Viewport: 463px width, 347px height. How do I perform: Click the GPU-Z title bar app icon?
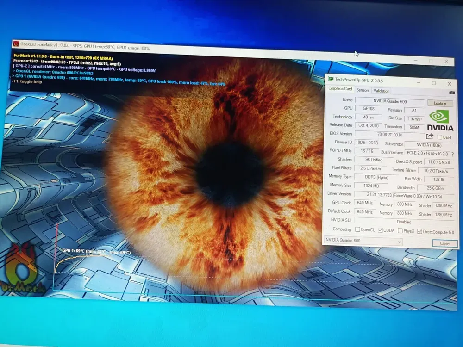(x=330, y=80)
